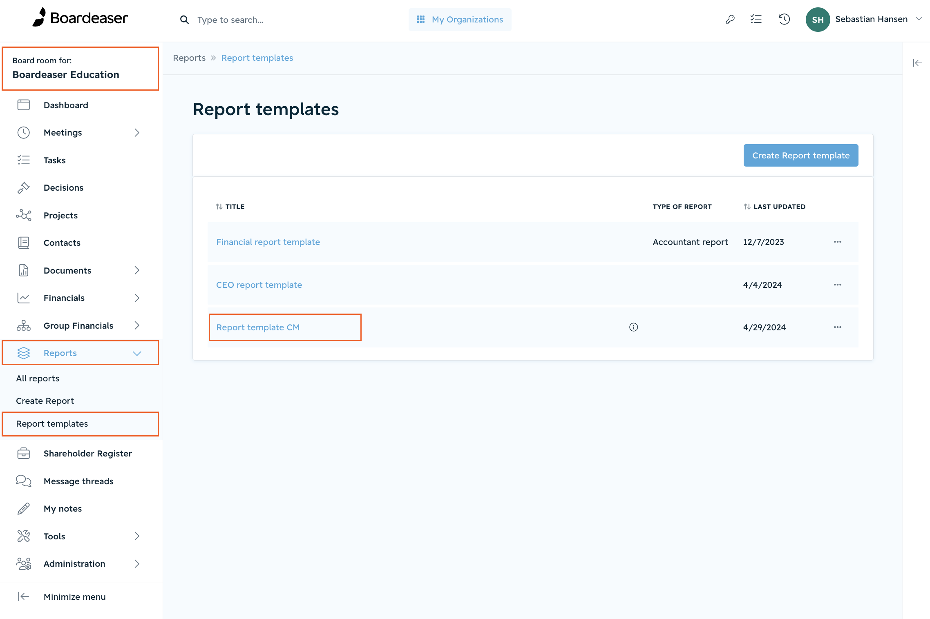Screen dimensions: 930x619
Task: Open more options for Report template CM
Action: 838,327
